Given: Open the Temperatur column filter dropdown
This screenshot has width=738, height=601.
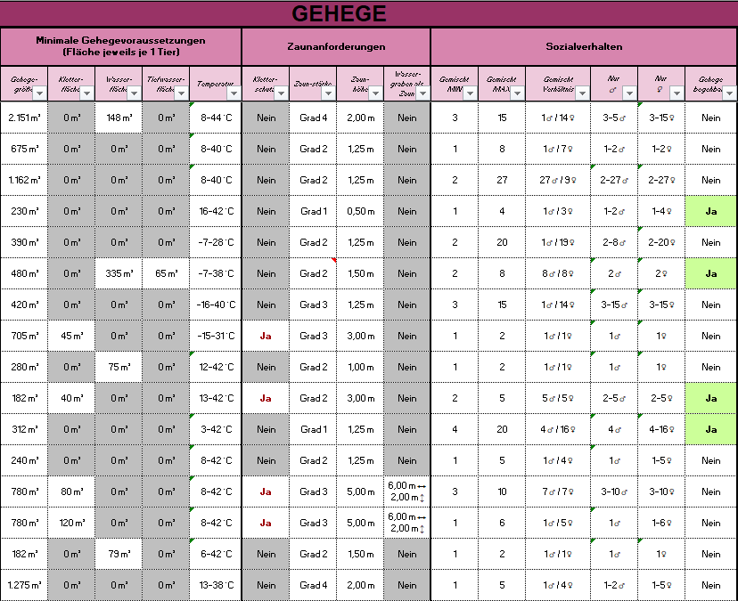Looking at the screenshot, I should pos(234,93).
